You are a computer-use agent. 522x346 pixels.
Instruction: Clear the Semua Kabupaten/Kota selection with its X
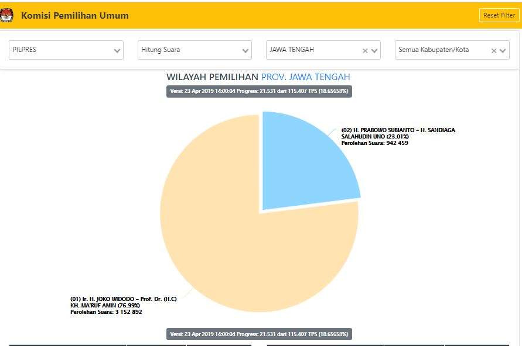point(494,51)
